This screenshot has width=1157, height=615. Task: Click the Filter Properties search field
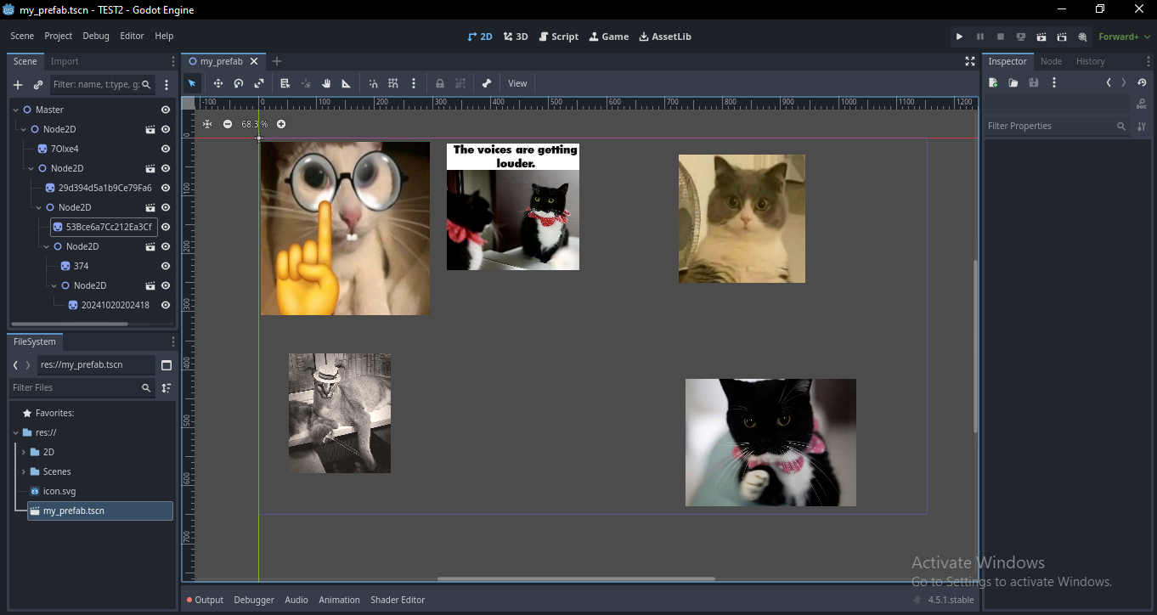point(1051,126)
